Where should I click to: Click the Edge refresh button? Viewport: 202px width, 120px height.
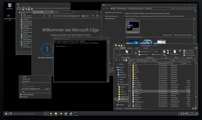point(44,16)
